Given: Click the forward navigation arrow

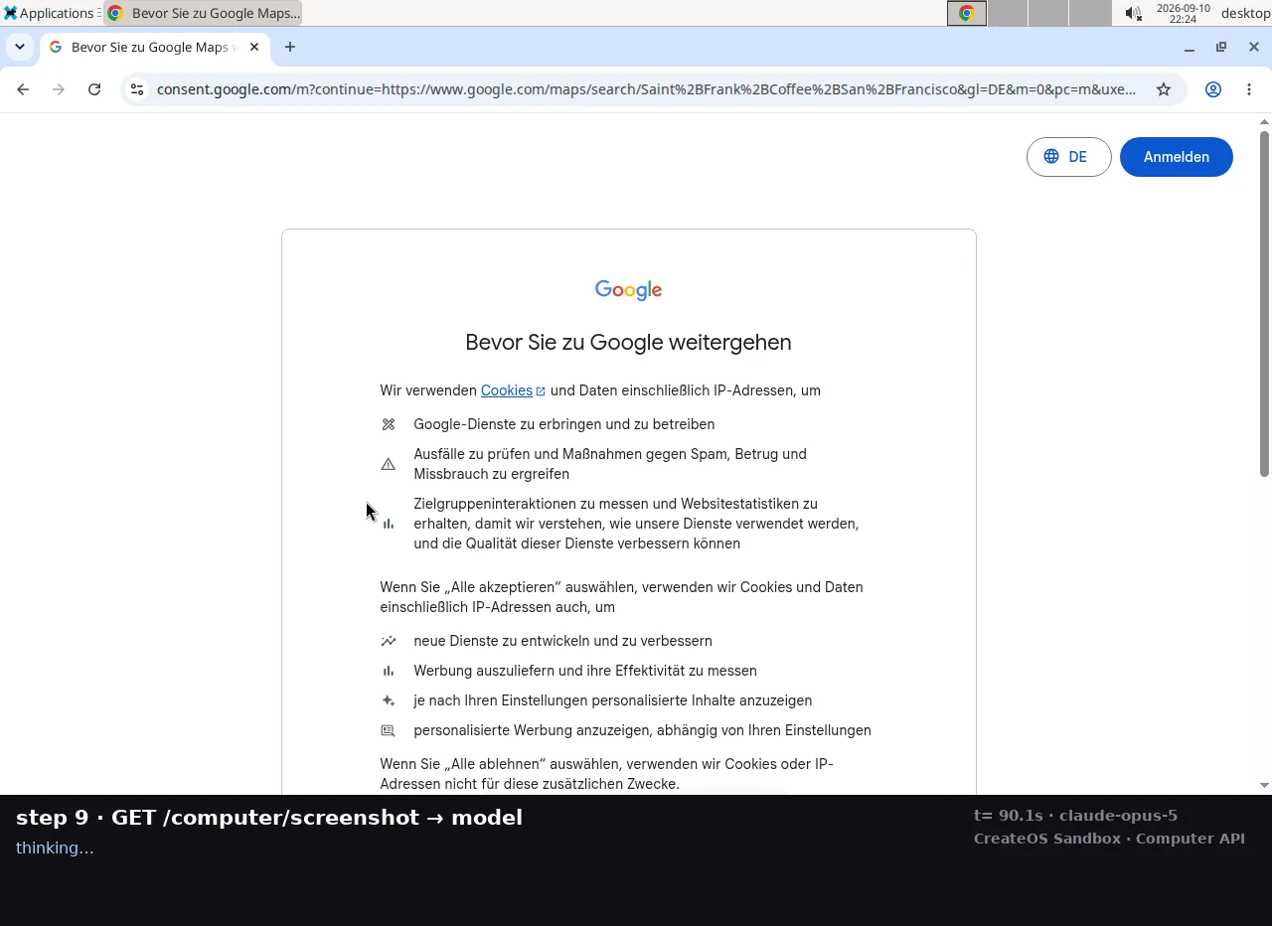Looking at the screenshot, I should (59, 89).
